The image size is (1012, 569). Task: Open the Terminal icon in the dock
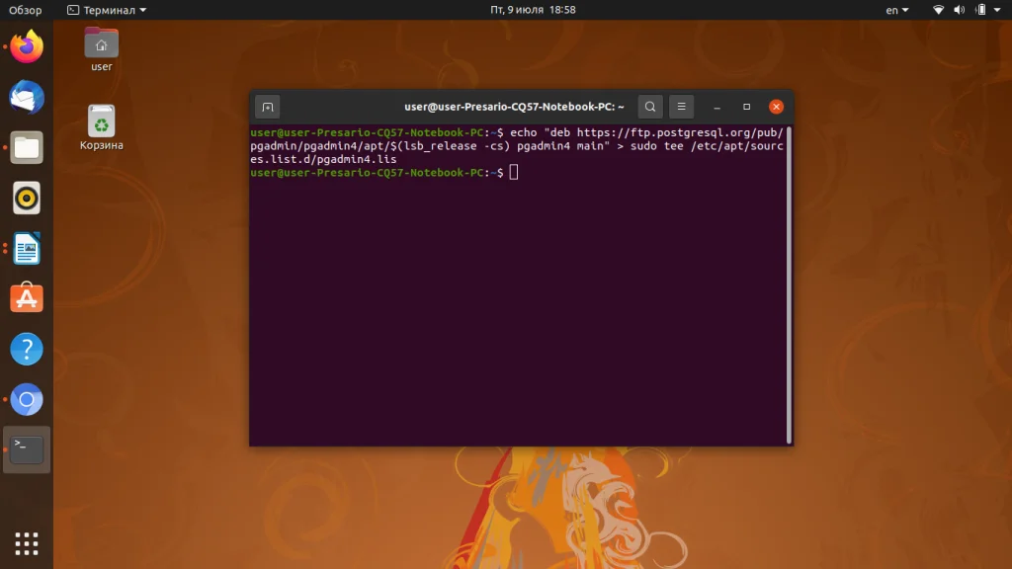26,449
